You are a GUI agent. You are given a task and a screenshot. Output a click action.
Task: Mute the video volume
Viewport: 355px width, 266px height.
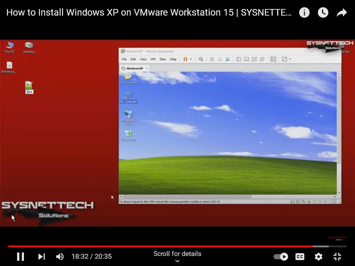coord(60,257)
